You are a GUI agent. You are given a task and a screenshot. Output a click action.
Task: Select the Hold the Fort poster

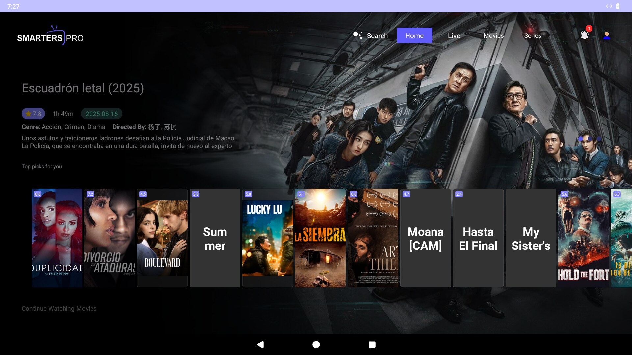pos(584,238)
